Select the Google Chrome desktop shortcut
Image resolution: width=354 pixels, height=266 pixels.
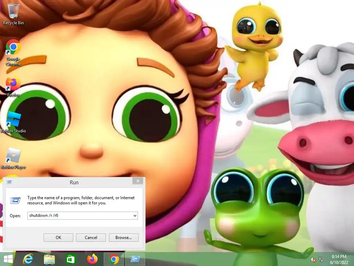(13, 53)
